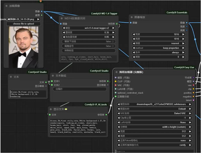Click 文本2 input port on 文本联结 node
This screenshot has width=201, height=153.
52,85
